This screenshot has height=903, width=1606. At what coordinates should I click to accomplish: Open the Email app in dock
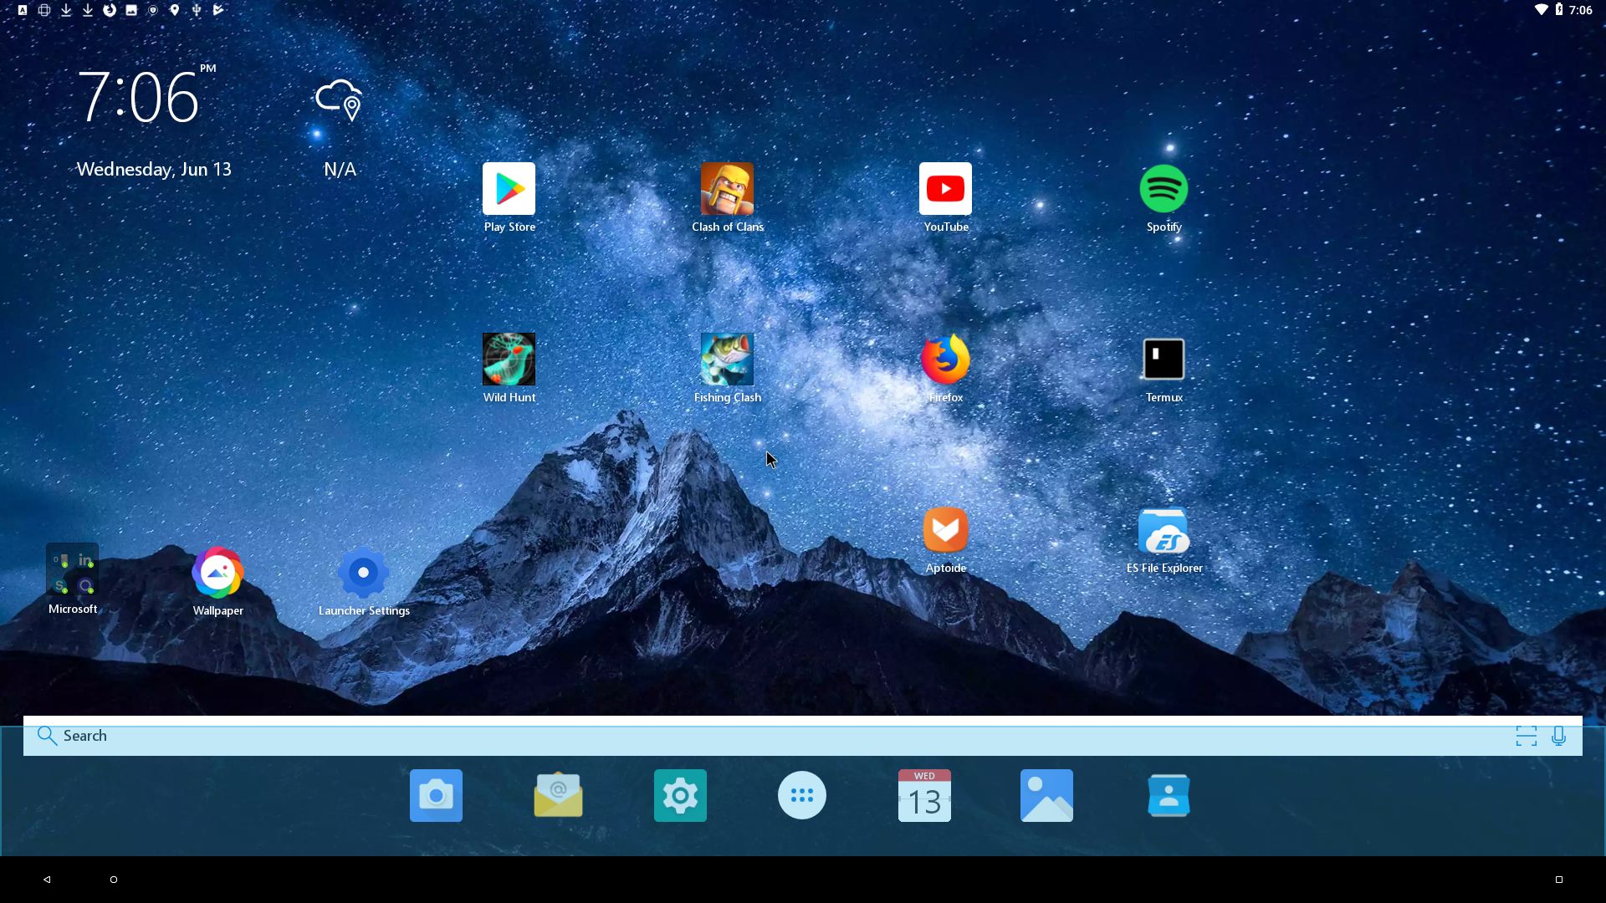click(x=558, y=795)
